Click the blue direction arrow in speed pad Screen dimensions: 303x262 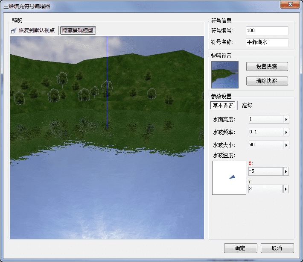pyautogui.click(x=232, y=177)
